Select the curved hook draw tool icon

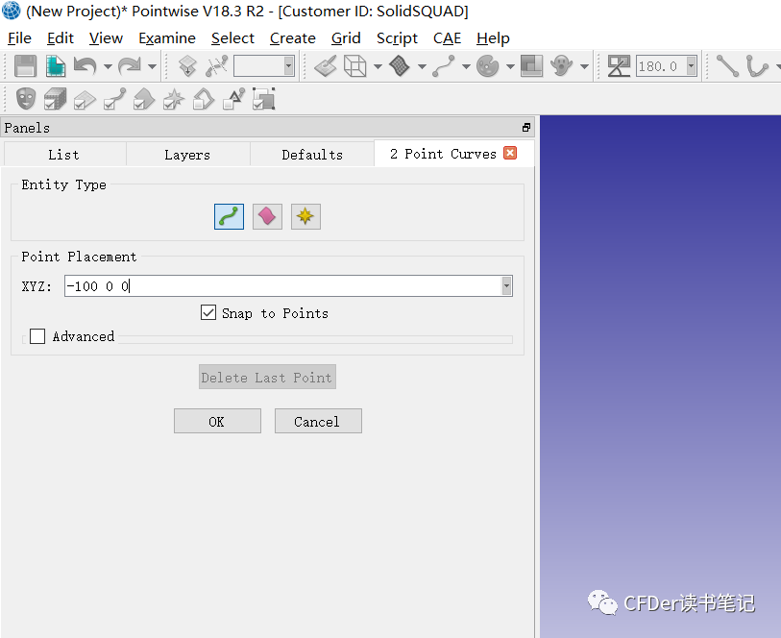click(x=757, y=66)
